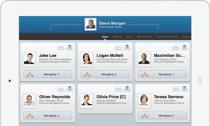
Task: Expand Maximilian's Managing: 7 team
Action: coord(162,74)
